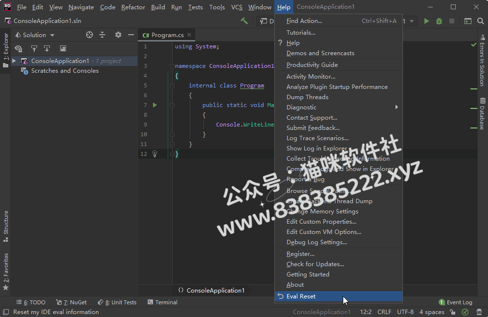Select Register in the Help menu
The height and width of the screenshot is (317, 488).
[x=338, y=254]
